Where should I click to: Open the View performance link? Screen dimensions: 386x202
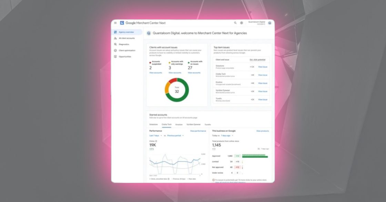pos(199,131)
